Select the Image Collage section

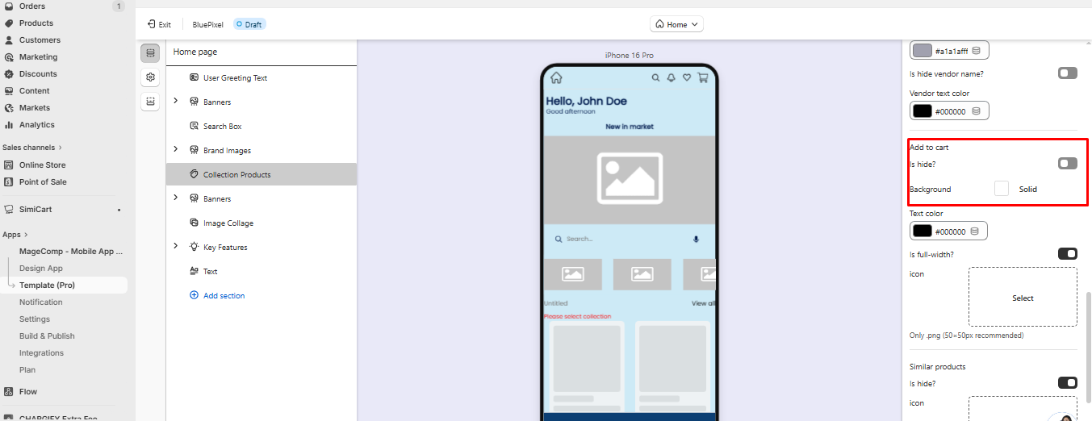(228, 223)
